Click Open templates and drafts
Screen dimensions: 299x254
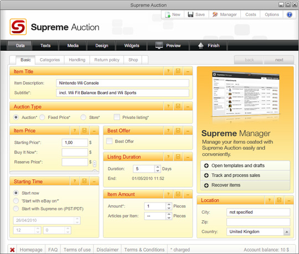(245, 165)
